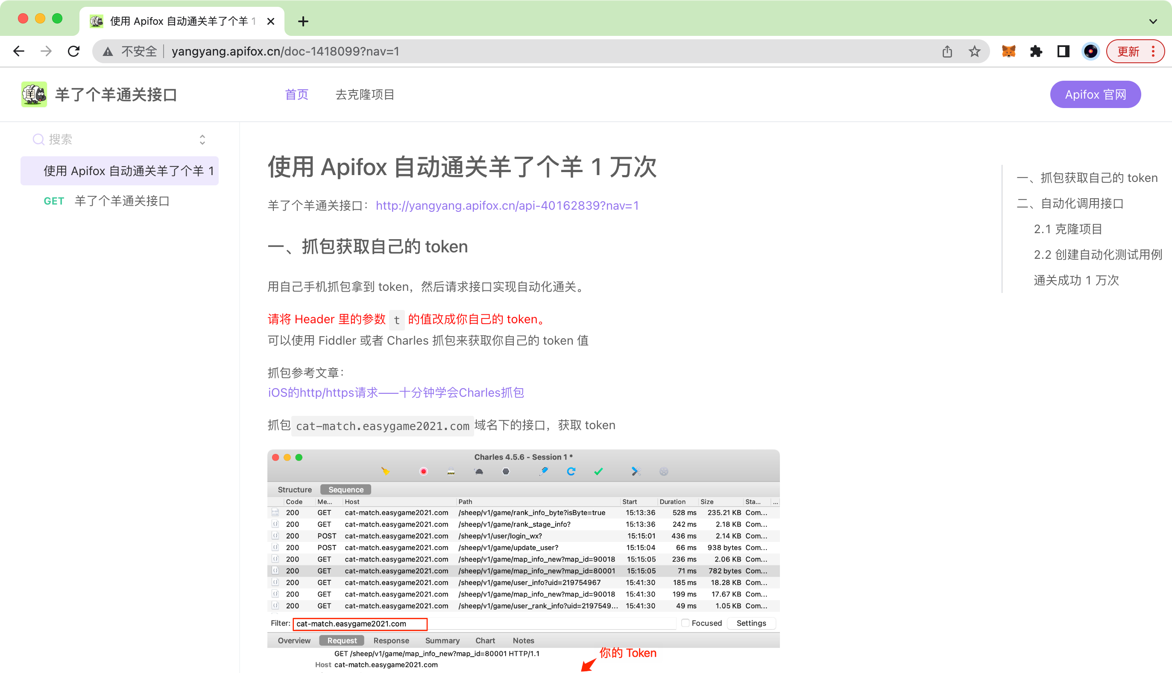Click the profile avatar icon
This screenshot has height=673, width=1172.
(x=1090, y=51)
